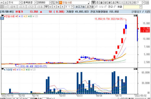
Task: Select the 초 second period tab
Action: pyautogui.click(x=114, y=3)
